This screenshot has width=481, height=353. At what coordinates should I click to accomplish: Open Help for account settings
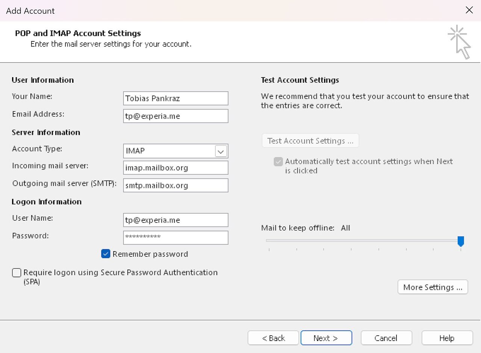[x=447, y=338]
